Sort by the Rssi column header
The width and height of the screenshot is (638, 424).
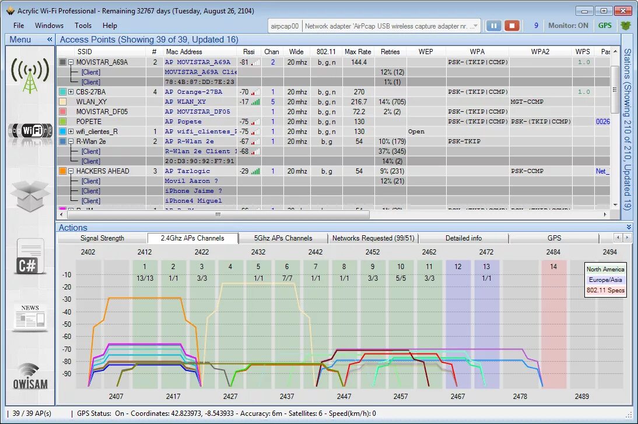[248, 52]
